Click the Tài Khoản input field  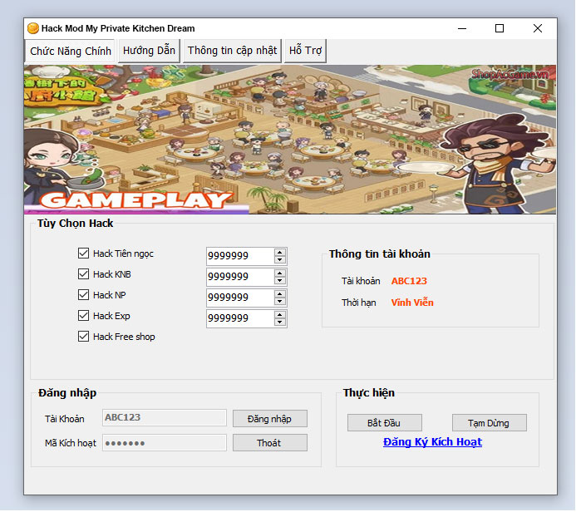tap(165, 418)
